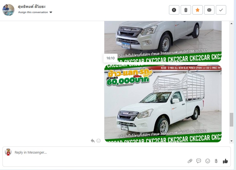This screenshot has width=236, height=170.
Task: Mark conversation unread with envelope icon
Action: pos(209,10)
